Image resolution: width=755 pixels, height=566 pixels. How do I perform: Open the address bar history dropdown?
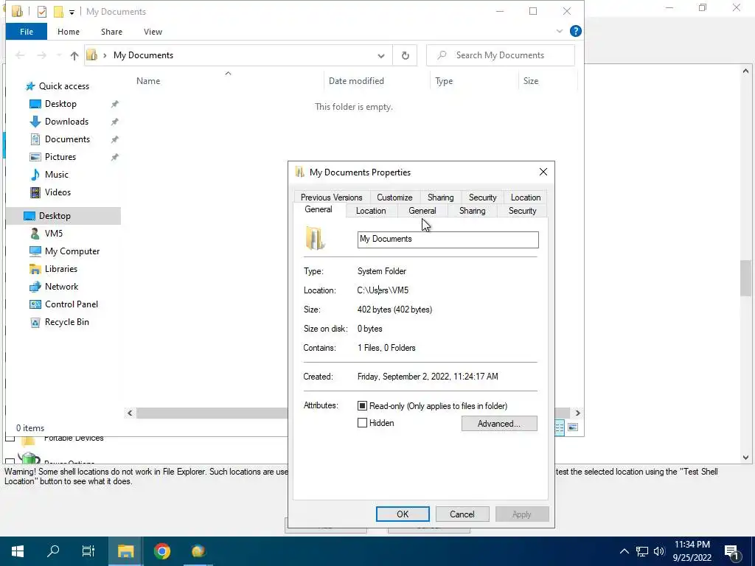tap(381, 56)
